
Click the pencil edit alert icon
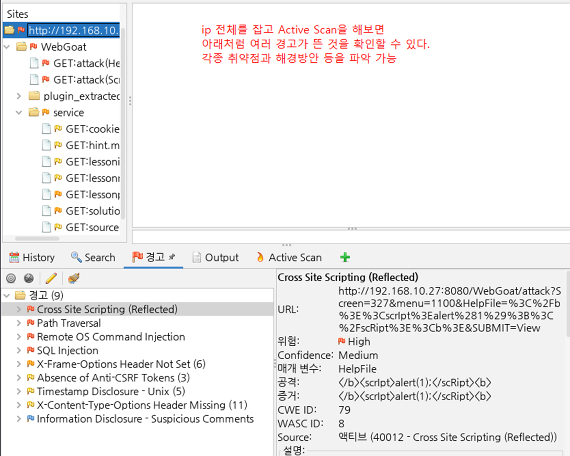click(x=51, y=278)
